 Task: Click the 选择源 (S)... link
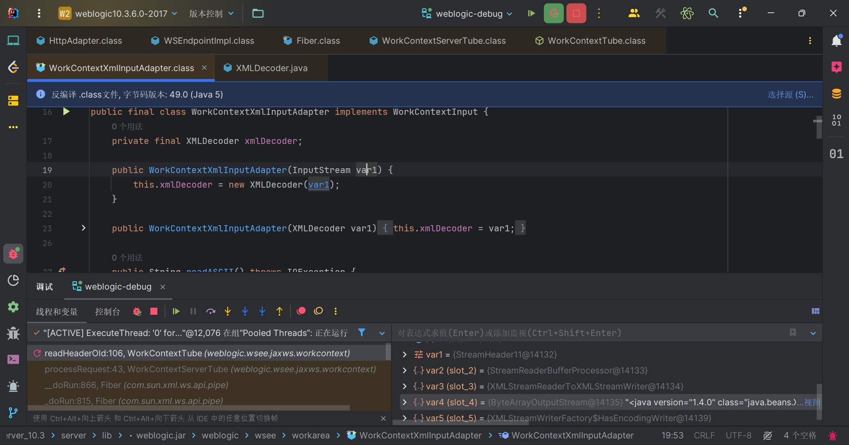coord(790,94)
